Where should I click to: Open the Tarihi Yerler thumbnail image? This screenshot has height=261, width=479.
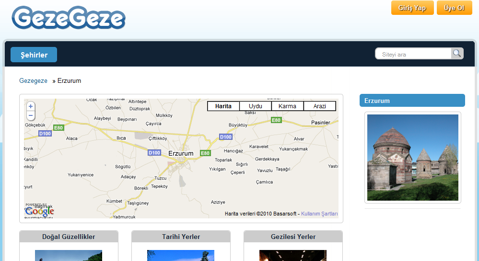point(181,256)
